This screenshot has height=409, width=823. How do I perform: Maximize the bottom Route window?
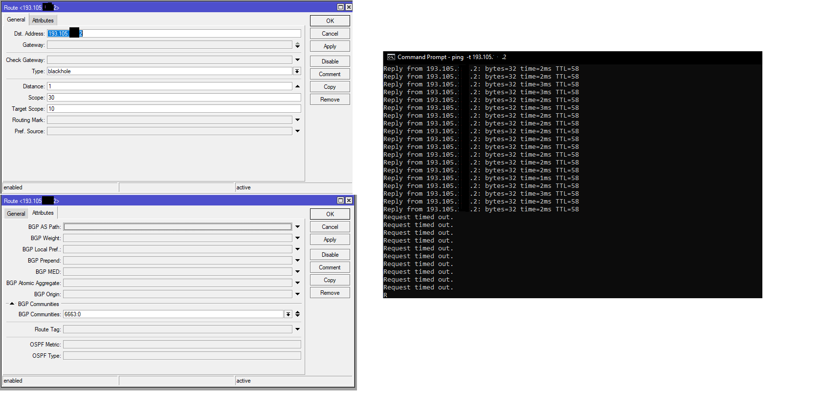pos(341,201)
